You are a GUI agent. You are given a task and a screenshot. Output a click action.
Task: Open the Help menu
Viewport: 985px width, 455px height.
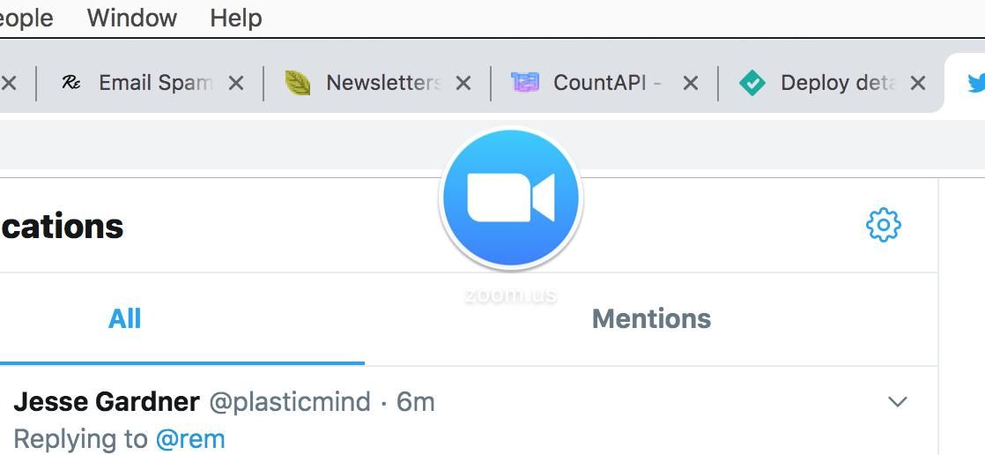tap(235, 19)
